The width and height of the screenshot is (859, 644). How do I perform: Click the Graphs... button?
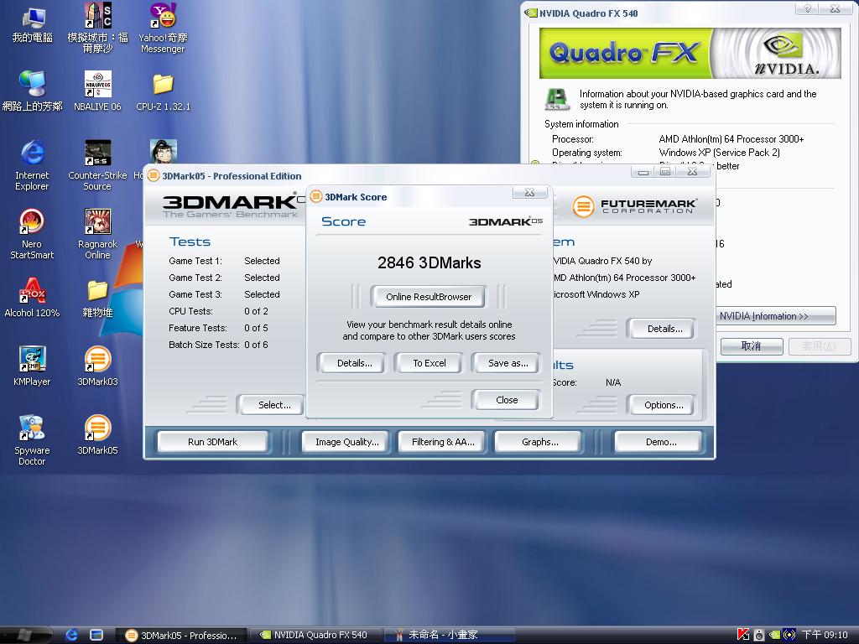(539, 442)
